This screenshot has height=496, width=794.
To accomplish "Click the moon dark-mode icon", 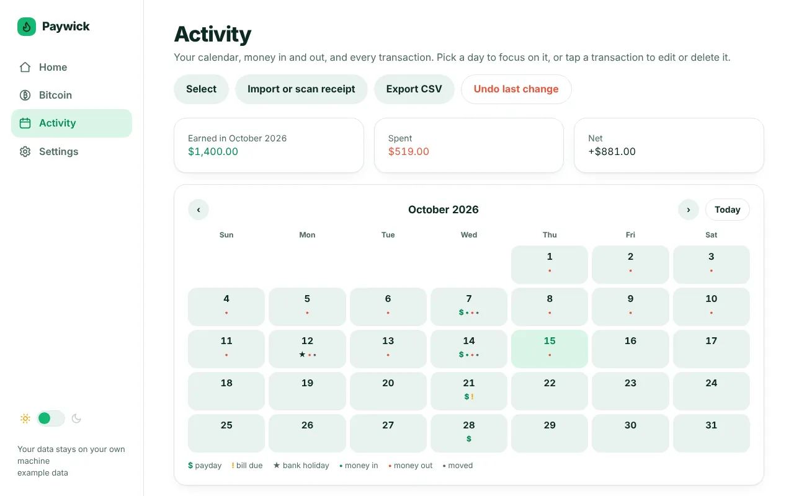I will [x=76, y=418].
